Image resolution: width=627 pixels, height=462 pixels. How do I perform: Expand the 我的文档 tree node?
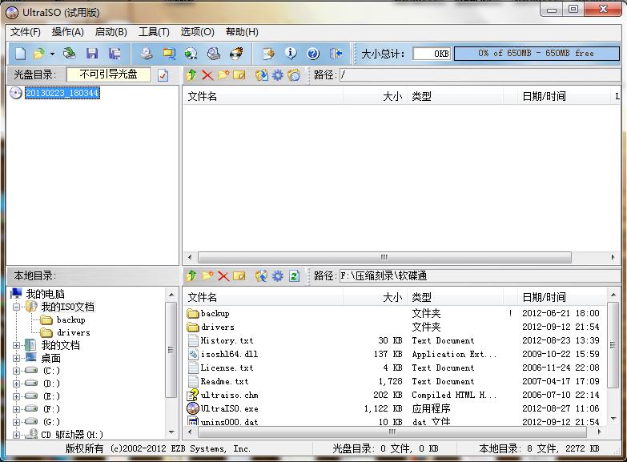[x=17, y=345]
